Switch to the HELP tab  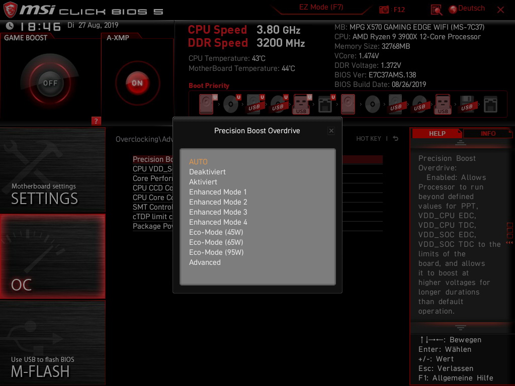tap(437, 133)
